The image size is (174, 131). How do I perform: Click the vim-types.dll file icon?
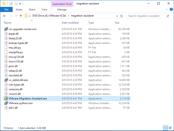(6, 84)
